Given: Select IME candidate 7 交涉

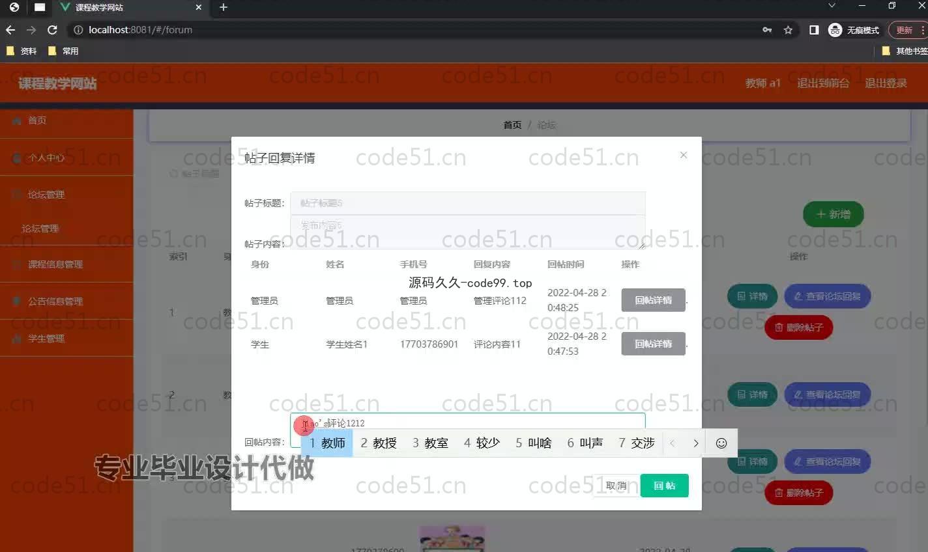Looking at the screenshot, I should pyautogui.click(x=637, y=443).
